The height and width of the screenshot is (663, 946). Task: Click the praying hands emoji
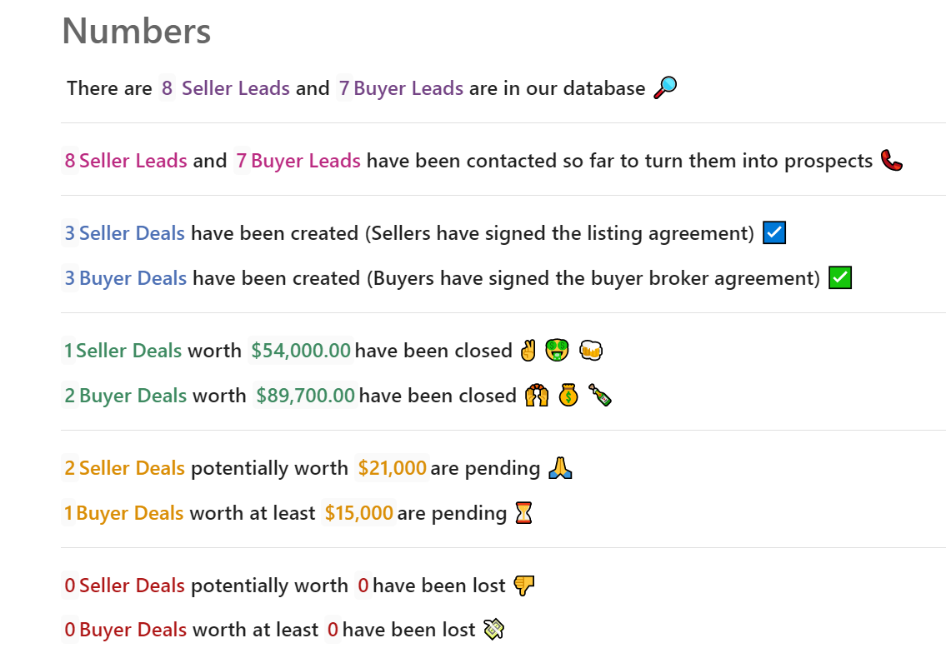560,468
